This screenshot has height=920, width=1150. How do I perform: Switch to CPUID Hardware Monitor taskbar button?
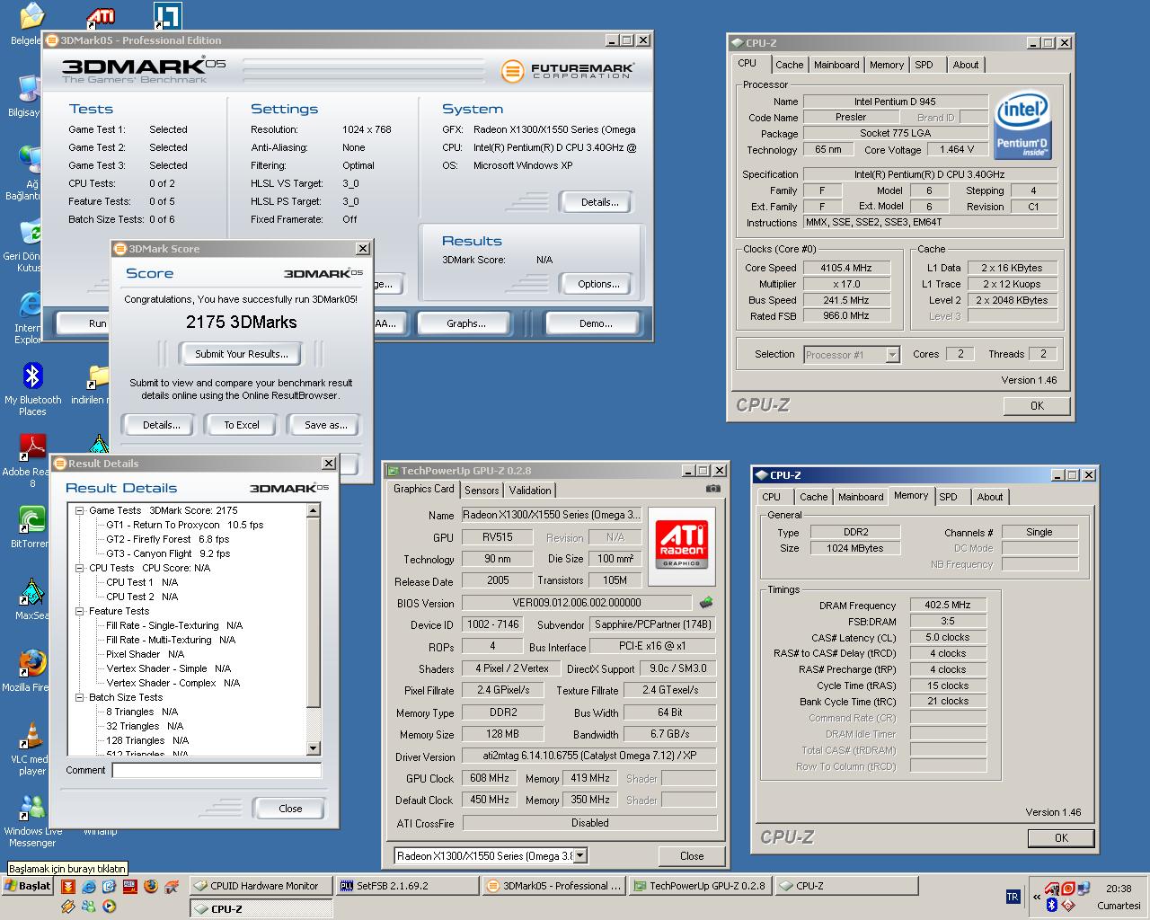tap(261, 886)
